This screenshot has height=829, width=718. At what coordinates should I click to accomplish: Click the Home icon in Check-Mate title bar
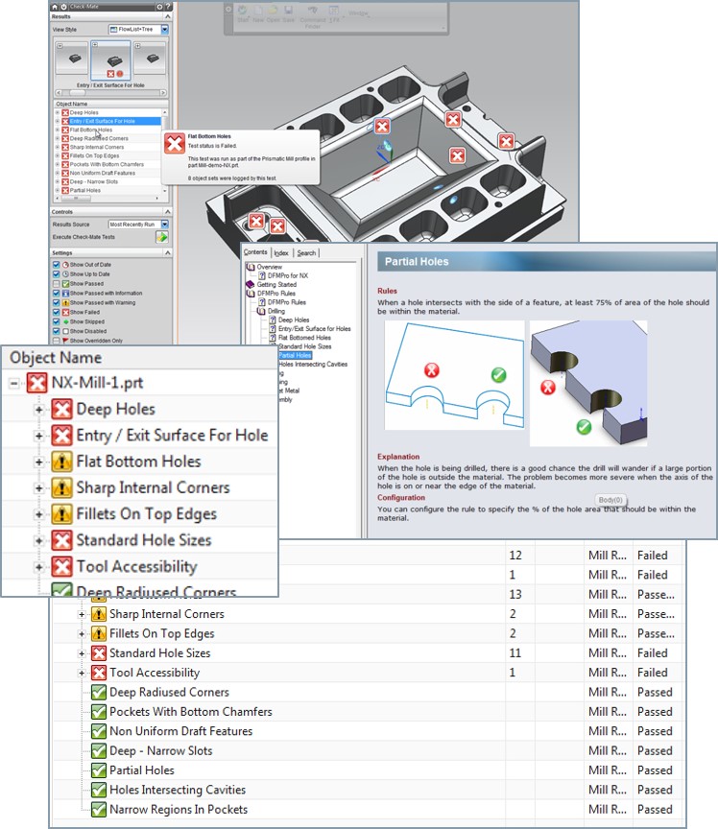pyautogui.click(x=55, y=7)
